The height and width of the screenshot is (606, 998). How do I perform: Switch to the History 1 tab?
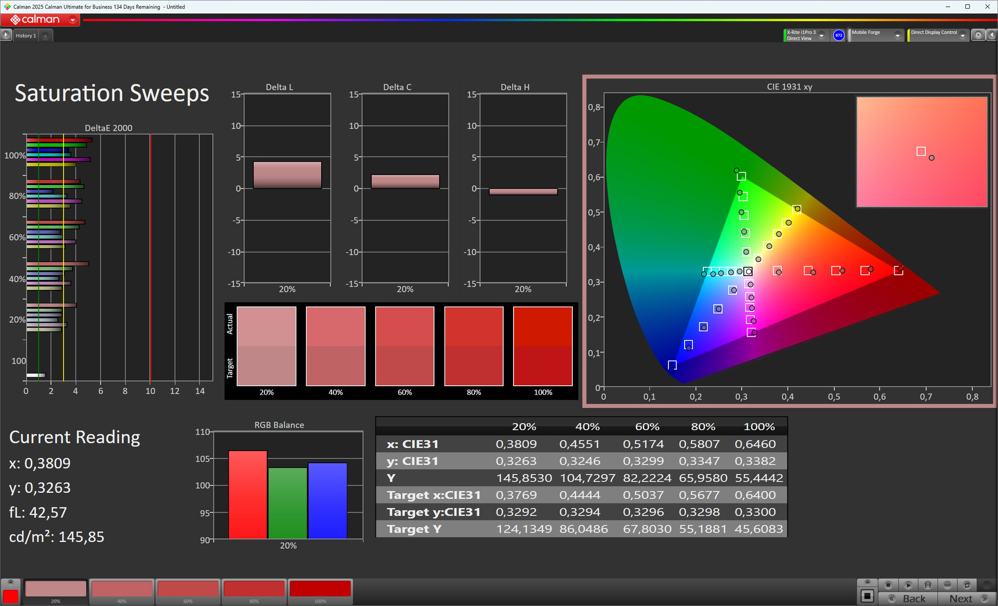click(25, 36)
